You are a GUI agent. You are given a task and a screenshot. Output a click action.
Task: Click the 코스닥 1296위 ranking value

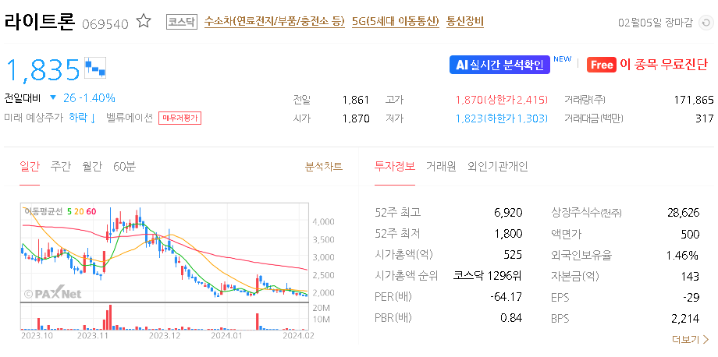click(488, 276)
